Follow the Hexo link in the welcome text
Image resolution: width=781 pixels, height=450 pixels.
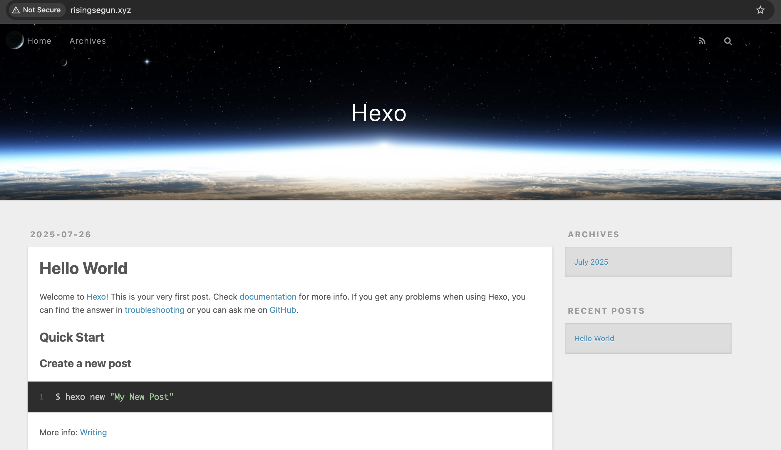point(96,297)
